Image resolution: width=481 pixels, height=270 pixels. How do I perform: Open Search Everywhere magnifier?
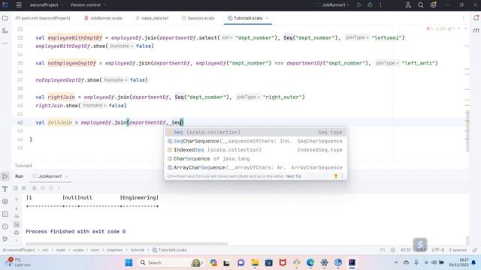pyautogui.click(x=421, y=5)
